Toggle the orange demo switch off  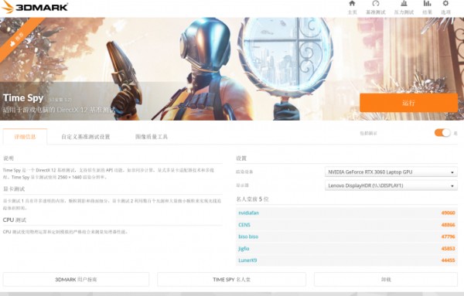[x=442, y=133]
